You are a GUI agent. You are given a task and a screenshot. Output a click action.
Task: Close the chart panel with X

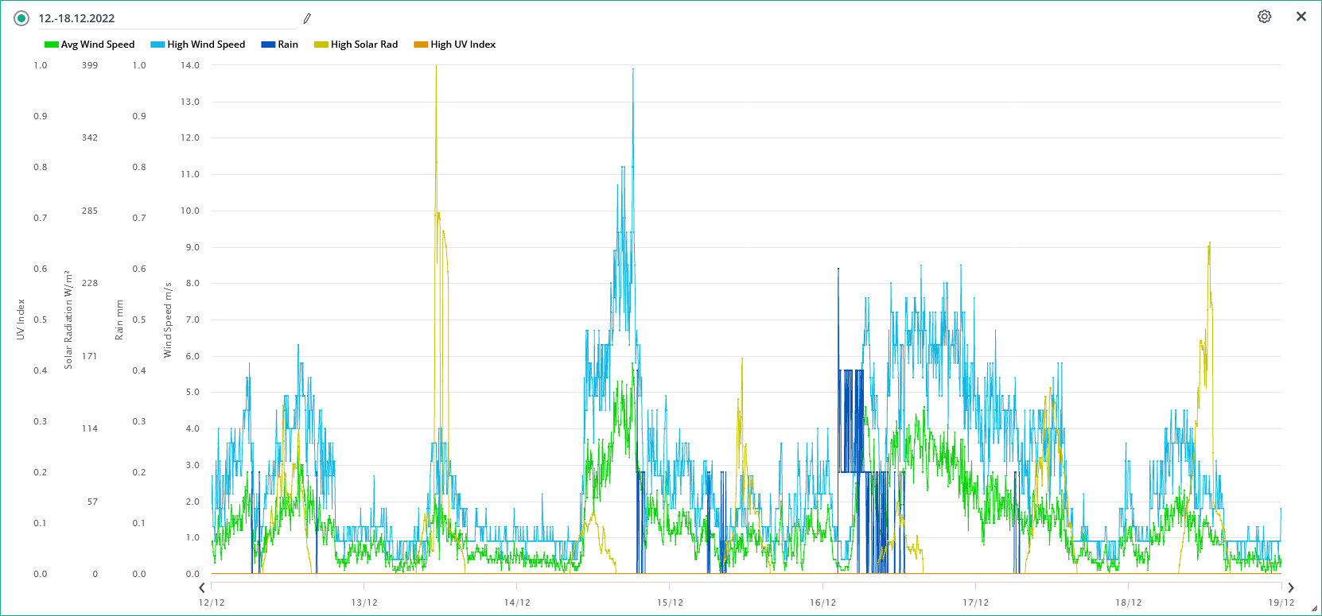(1301, 17)
